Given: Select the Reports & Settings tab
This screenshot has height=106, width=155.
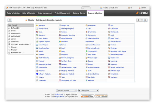Looking at the screenshot, I should (x=95, y=13).
